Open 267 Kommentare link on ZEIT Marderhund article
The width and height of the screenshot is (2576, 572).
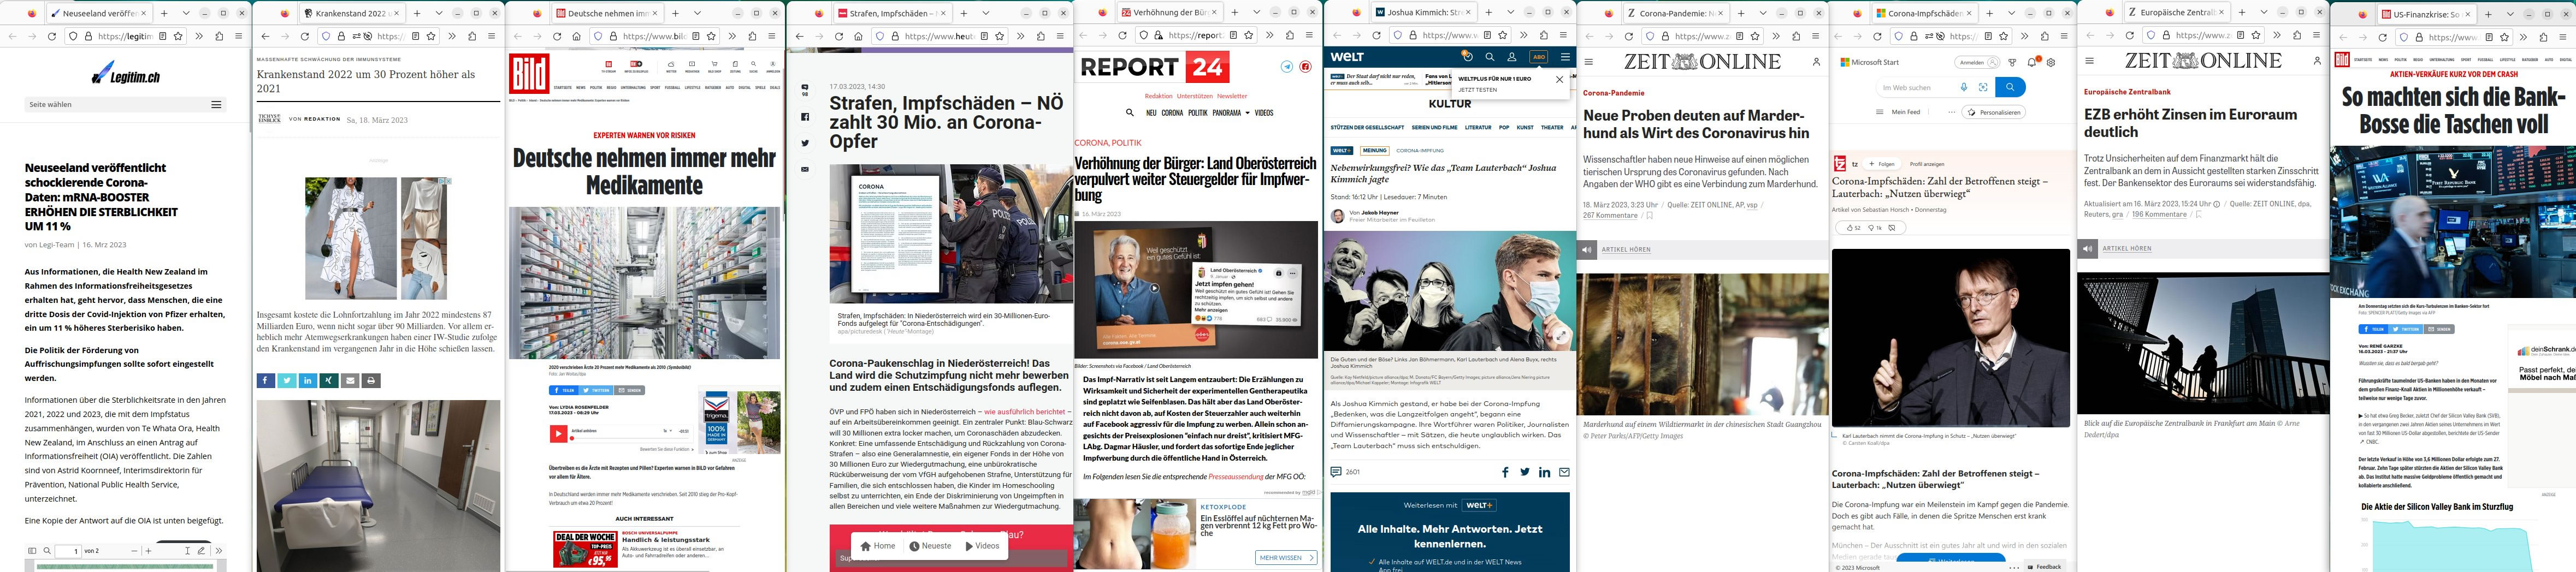click(1610, 215)
